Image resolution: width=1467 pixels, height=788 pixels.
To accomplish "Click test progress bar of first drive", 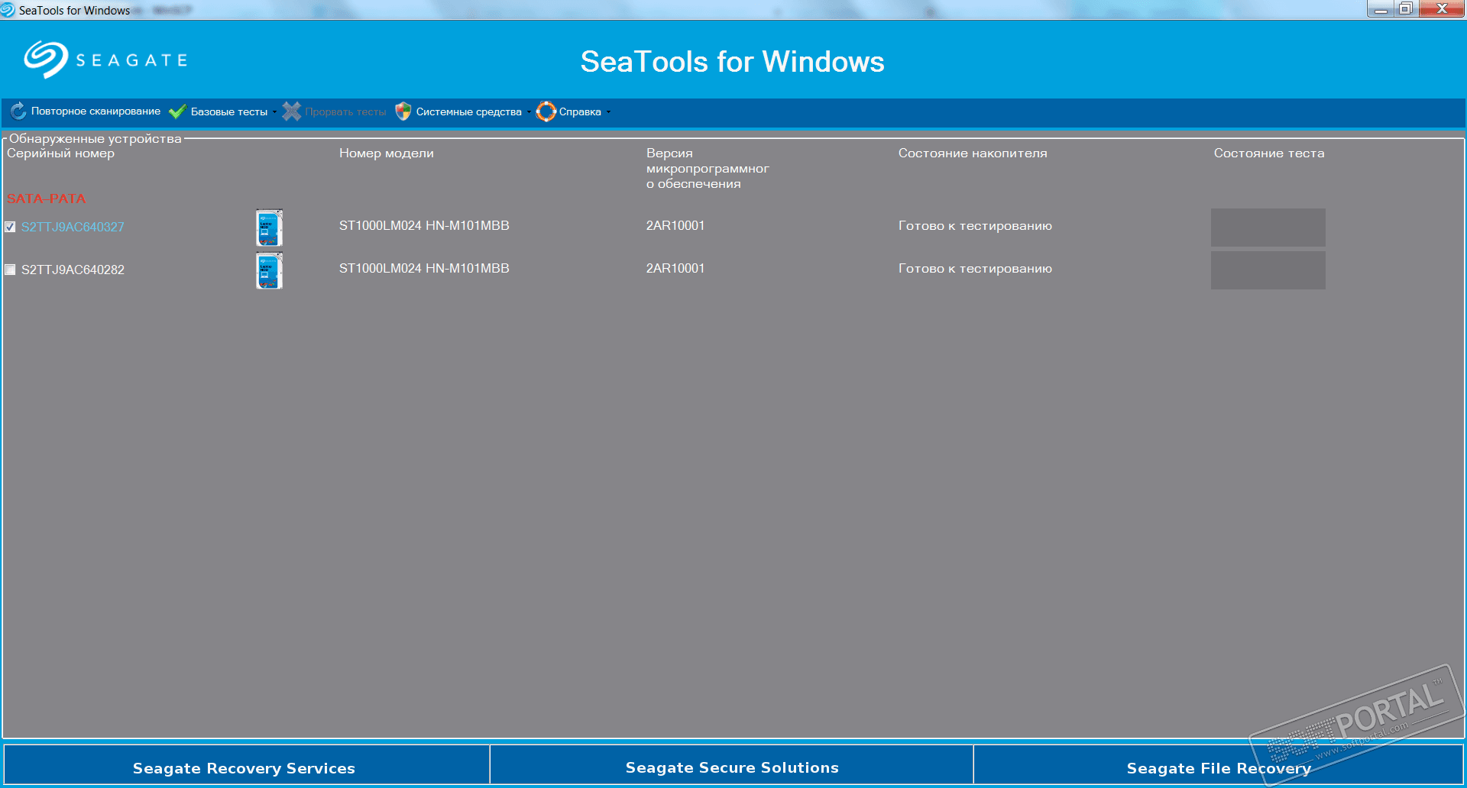I will [x=1268, y=228].
